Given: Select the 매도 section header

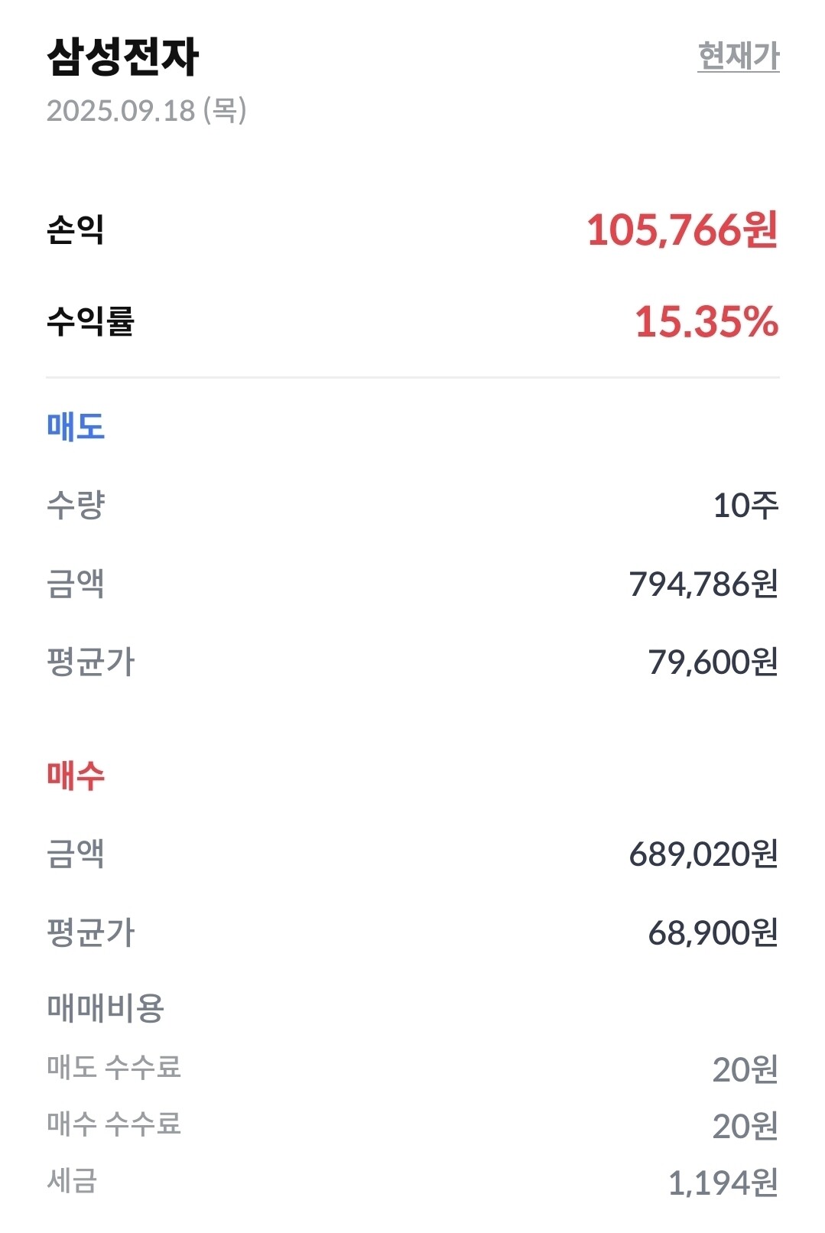Looking at the screenshot, I should pos(76,426).
